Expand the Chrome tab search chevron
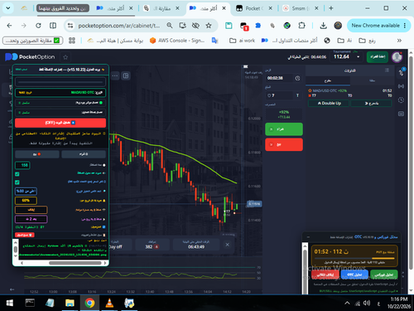Viewport: 414px width, 311px height. (x=8, y=8)
